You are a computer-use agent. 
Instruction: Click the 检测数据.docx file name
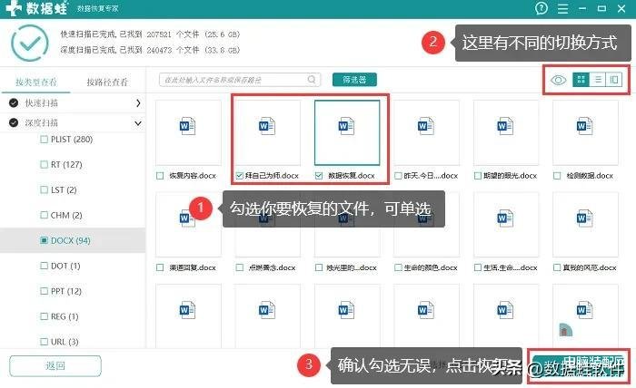[x=590, y=176]
